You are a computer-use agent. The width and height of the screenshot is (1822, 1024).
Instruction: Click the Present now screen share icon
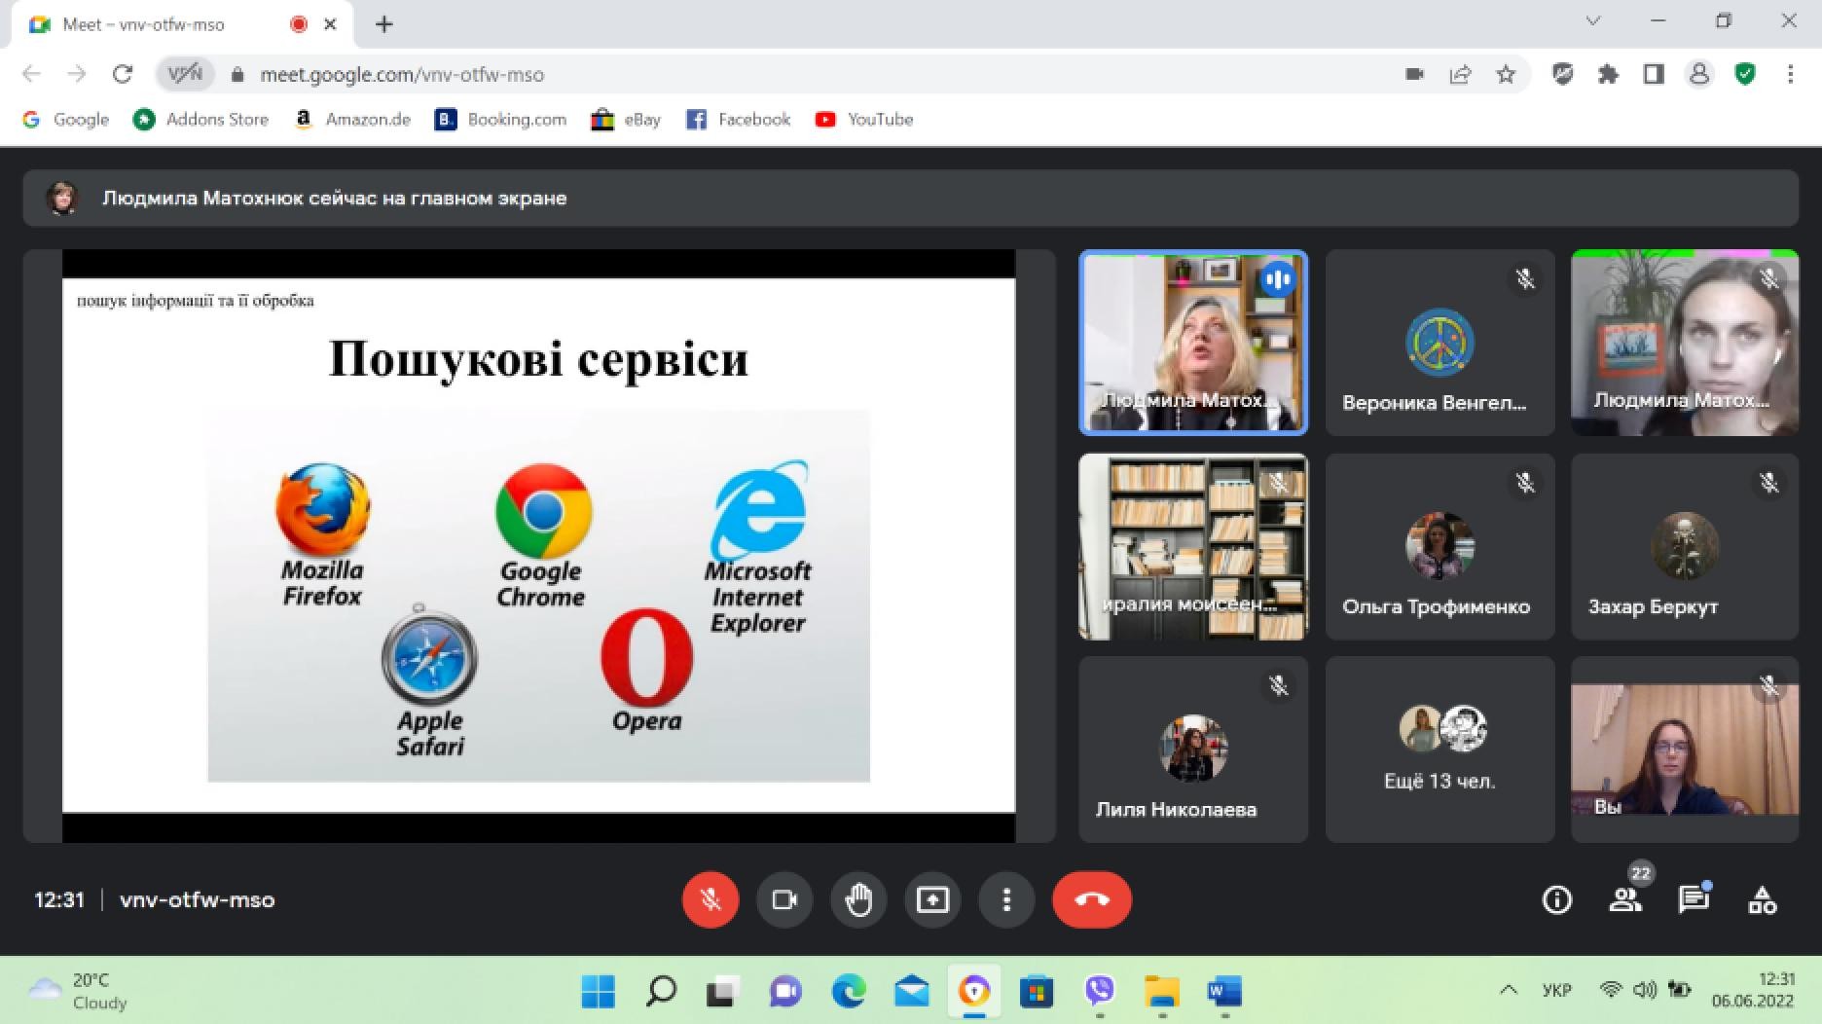(x=932, y=899)
